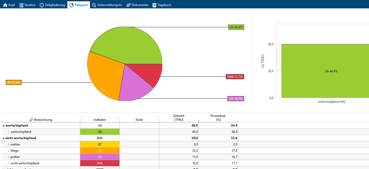Switch to the Tagebuch tab
Viewport: 369px width, 169px height.
pyautogui.click(x=162, y=5)
